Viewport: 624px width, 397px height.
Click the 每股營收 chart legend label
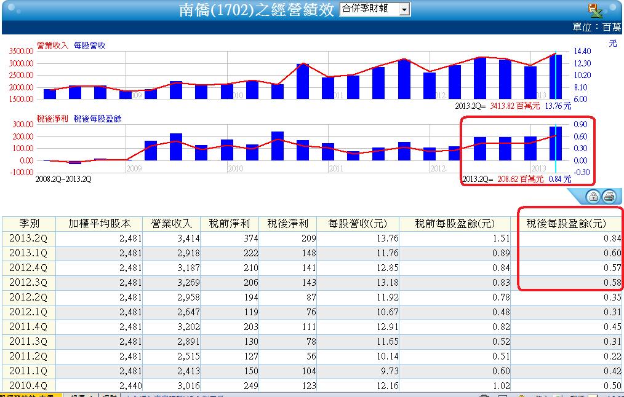pyautogui.click(x=90, y=45)
